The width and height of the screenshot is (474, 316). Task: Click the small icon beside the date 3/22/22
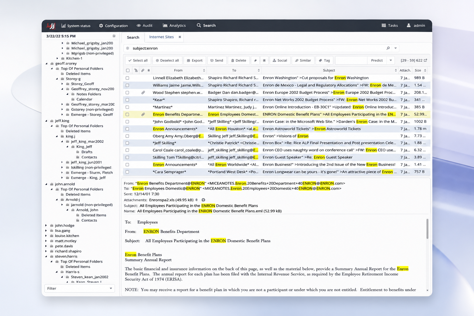(114, 36)
